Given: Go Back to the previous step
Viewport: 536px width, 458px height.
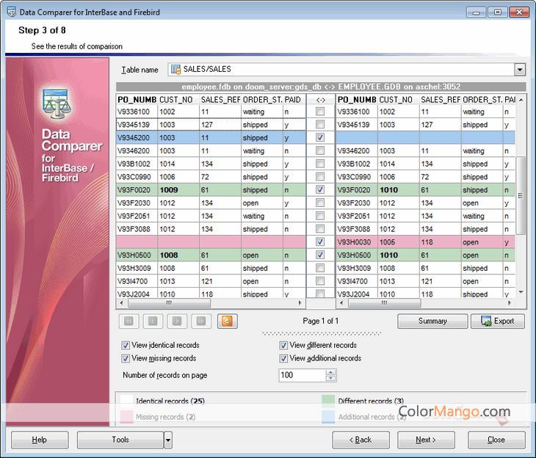Looking at the screenshot, I should click(x=361, y=440).
